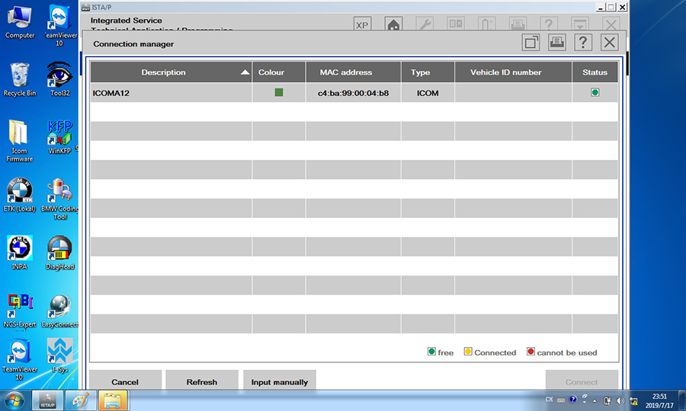This screenshot has width=686, height=411.
Task: Open taskbar clock showing 23:51
Action: (x=659, y=400)
